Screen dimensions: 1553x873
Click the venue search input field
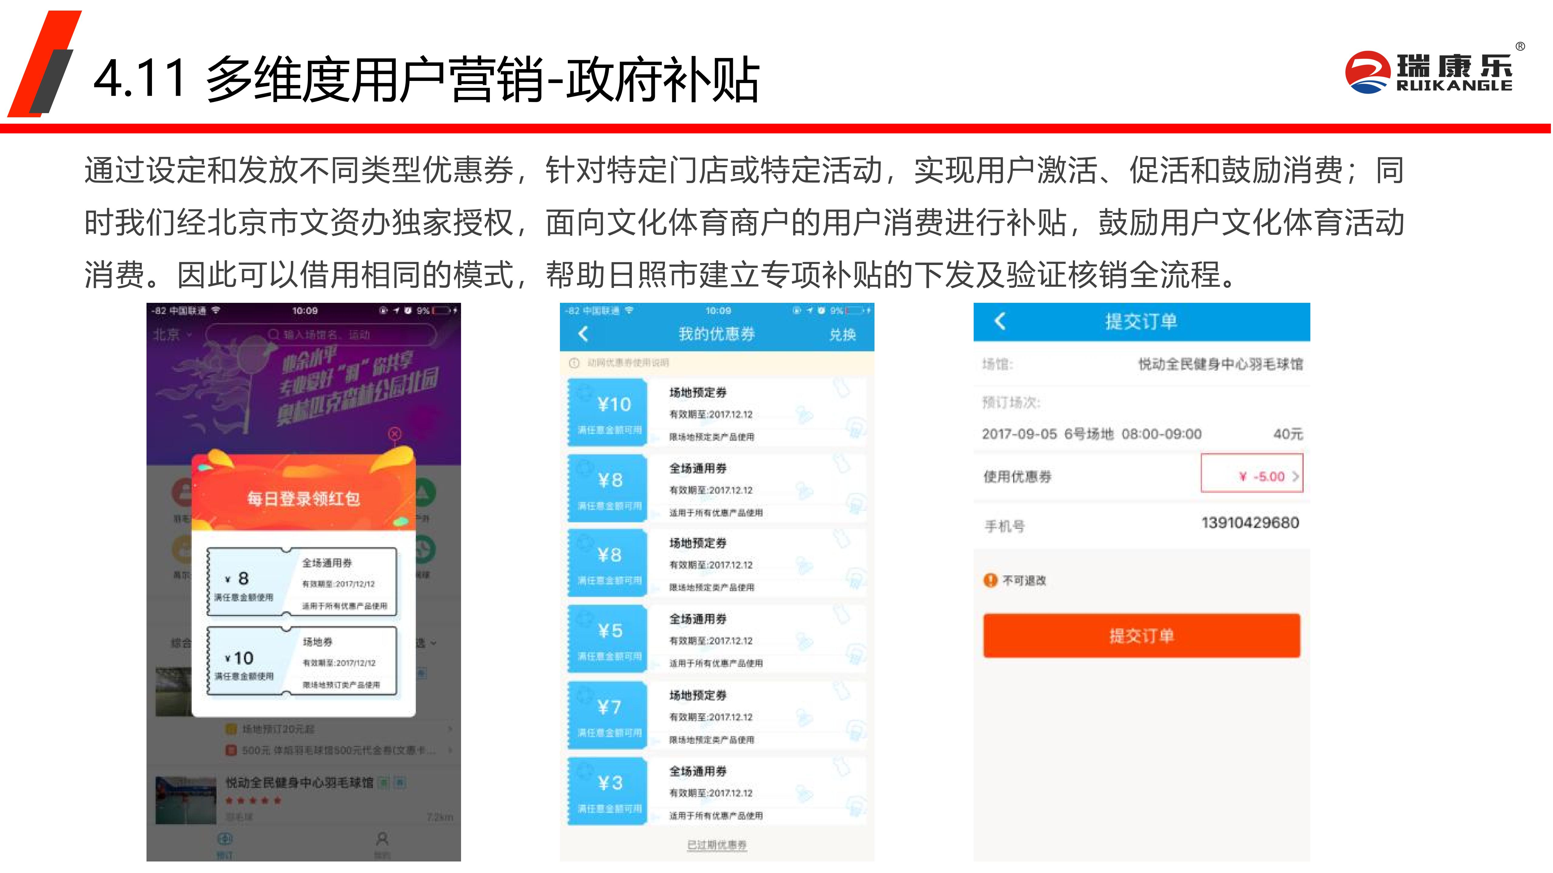tap(321, 334)
